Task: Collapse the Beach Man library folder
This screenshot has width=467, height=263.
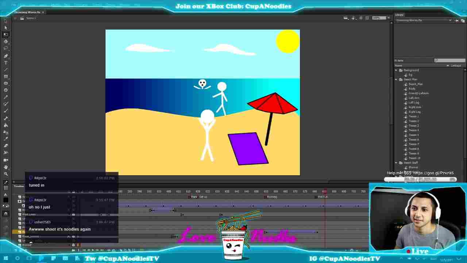Action: tap(396, 79)
